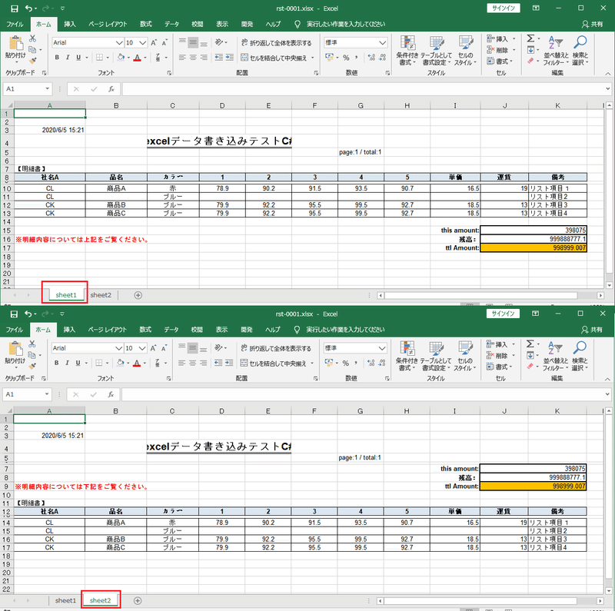This screenshot has width=615, height=611.
Task: Open the Format (書式) dropdown in the bottom window
Action: click(500, 367)
